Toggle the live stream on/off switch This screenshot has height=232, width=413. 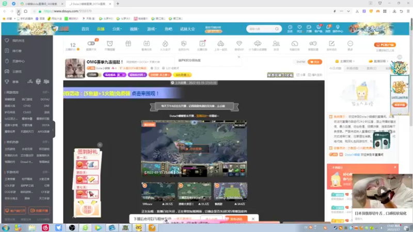(91, 43)
